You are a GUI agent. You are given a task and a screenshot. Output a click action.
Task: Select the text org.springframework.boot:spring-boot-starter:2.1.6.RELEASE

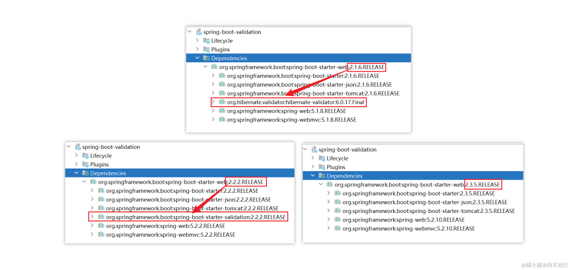(303, 76)
